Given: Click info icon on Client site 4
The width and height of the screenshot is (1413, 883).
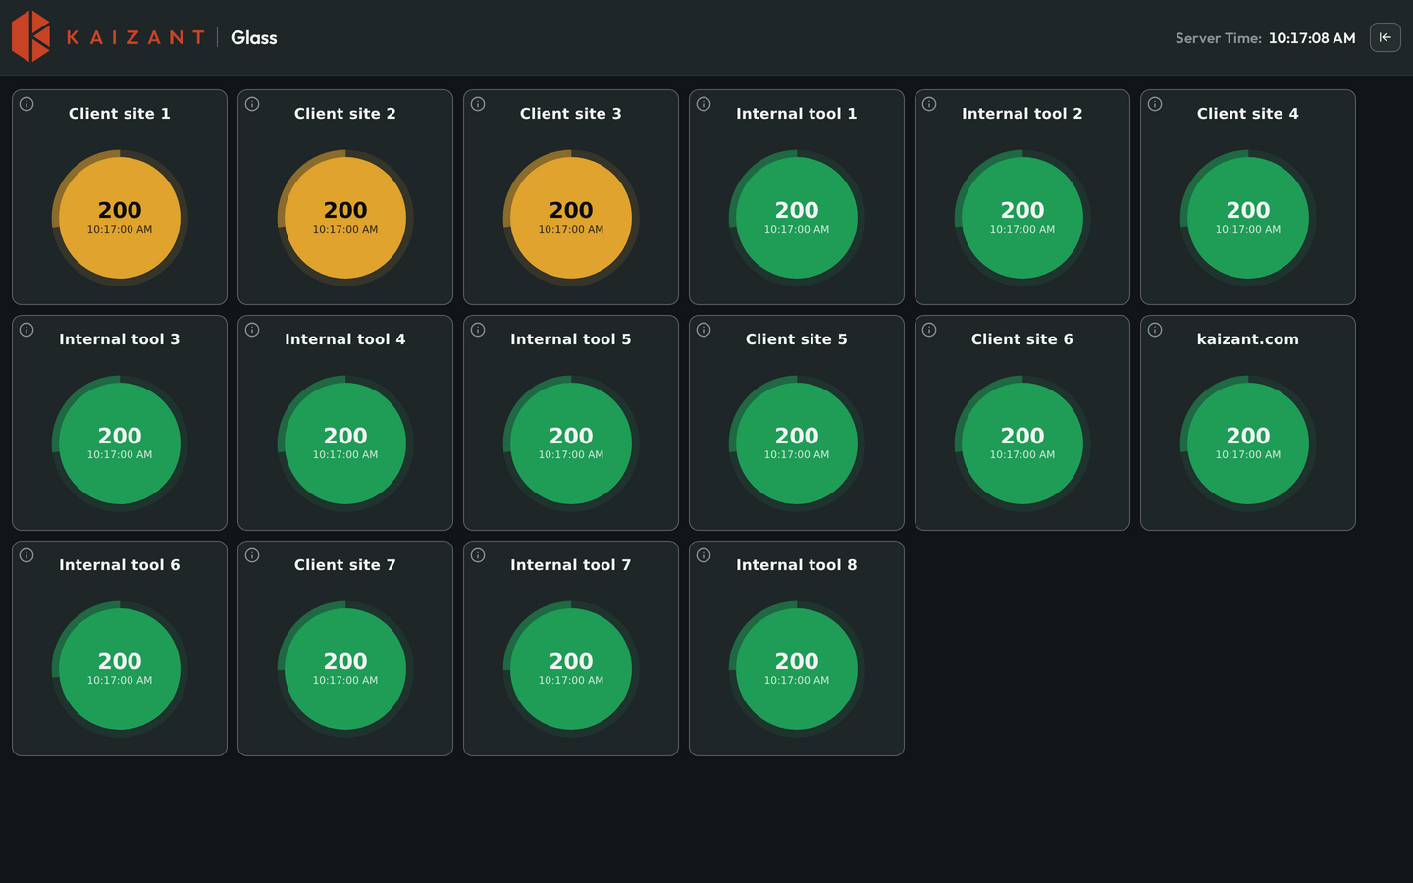Looking at the screenshot, I should click(x=1155, y=104).
